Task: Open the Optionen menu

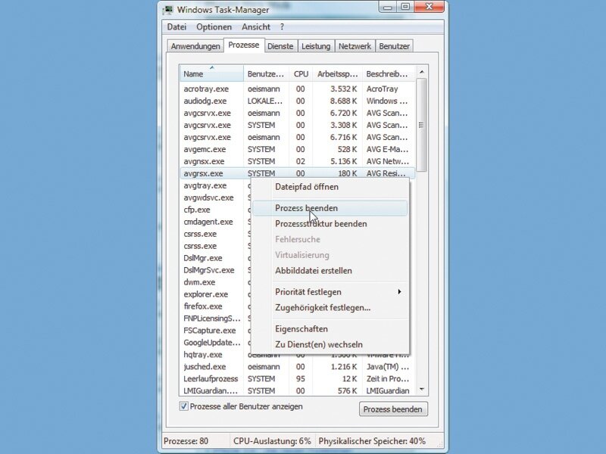Action: click(x=214, y=26)
